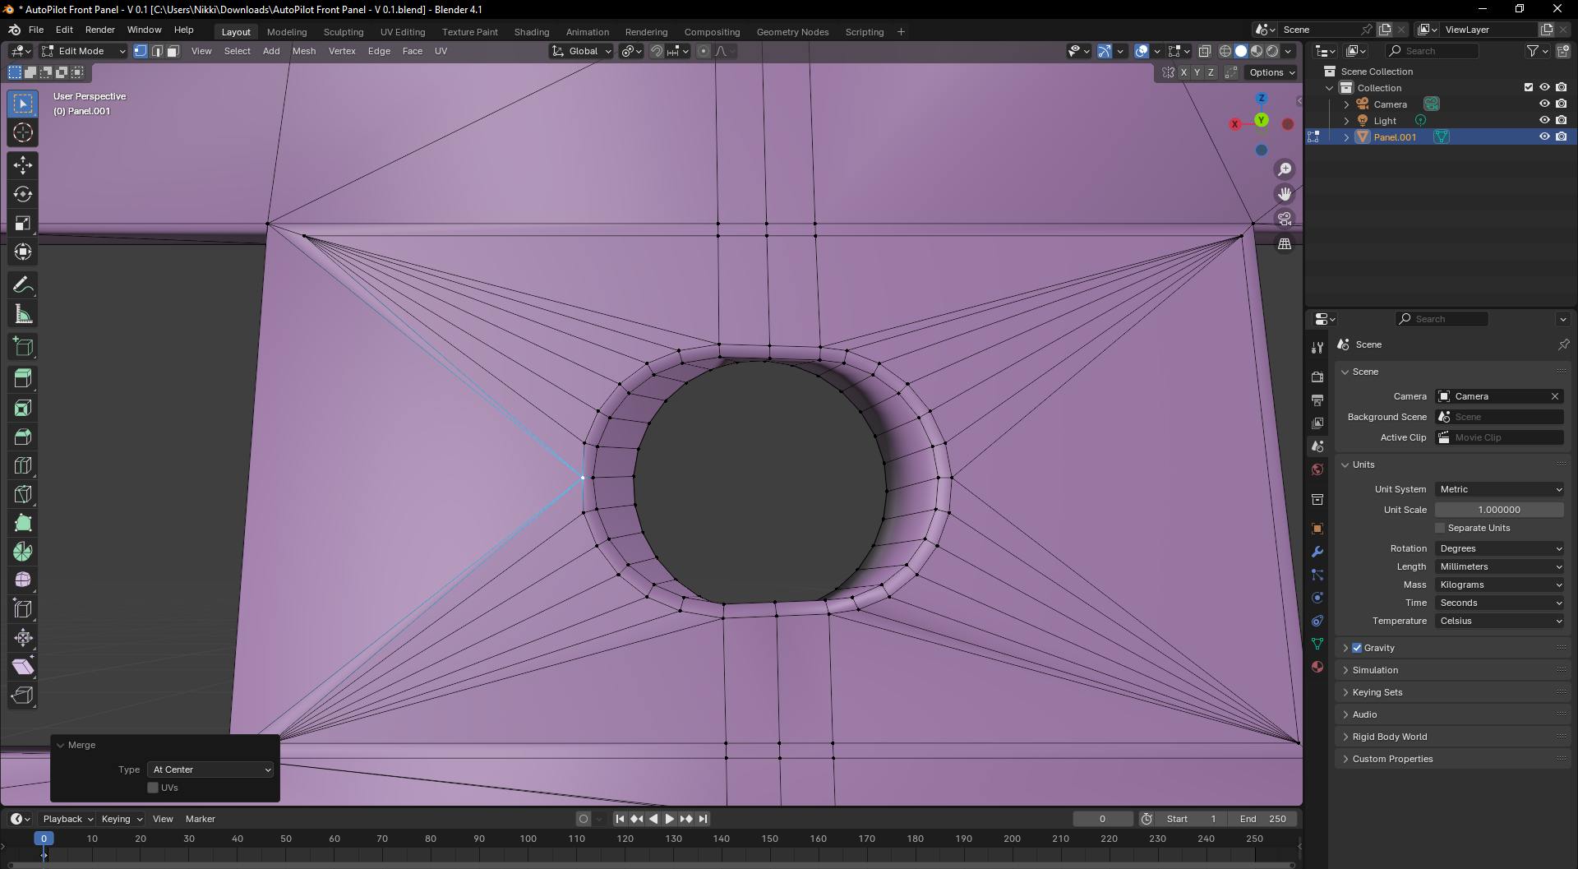1578x869 pixels.
Task: Click the Options button in viewport
Action: tap(1271, 72)
